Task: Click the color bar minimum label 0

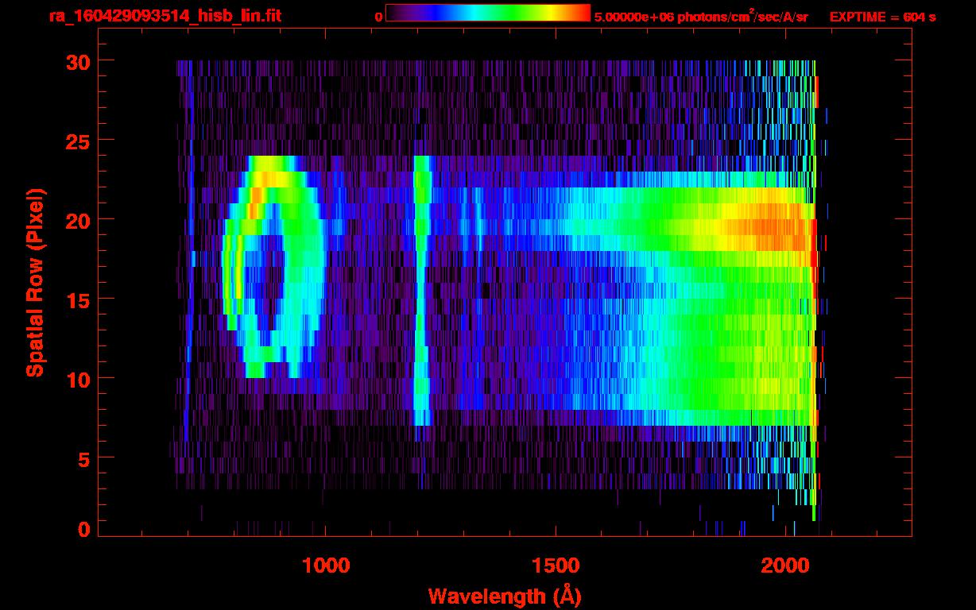Action: pyautogui.click(x=378, y=17)
